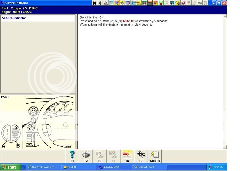
Task: Click the light blue picture toolbar icon
Action: pyautogui.click(x=111, y=3)
